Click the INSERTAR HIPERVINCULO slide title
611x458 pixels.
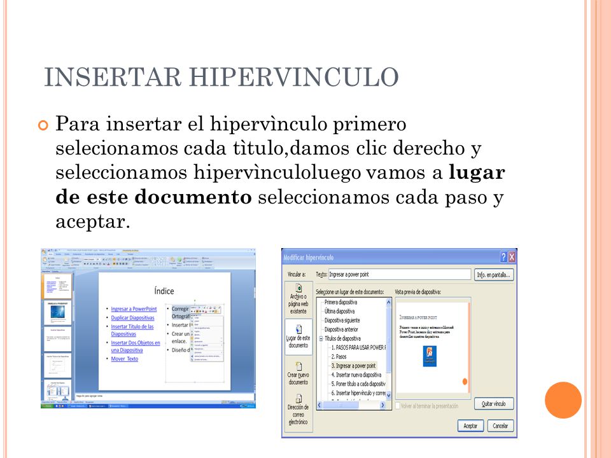[221, 77]
